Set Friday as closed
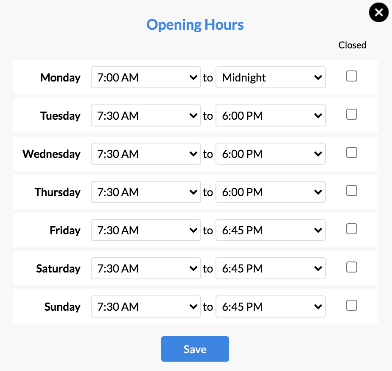Screen dimensions: 392x371 click(352, 229)
